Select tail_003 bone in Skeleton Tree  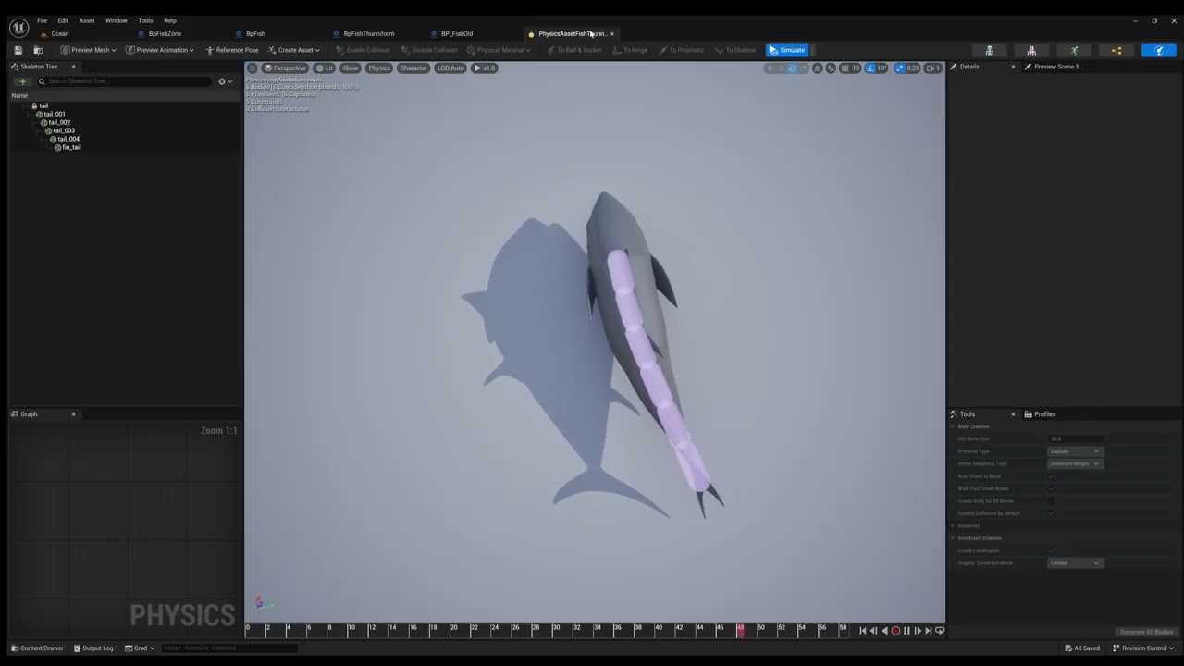[x=64, y=130]
